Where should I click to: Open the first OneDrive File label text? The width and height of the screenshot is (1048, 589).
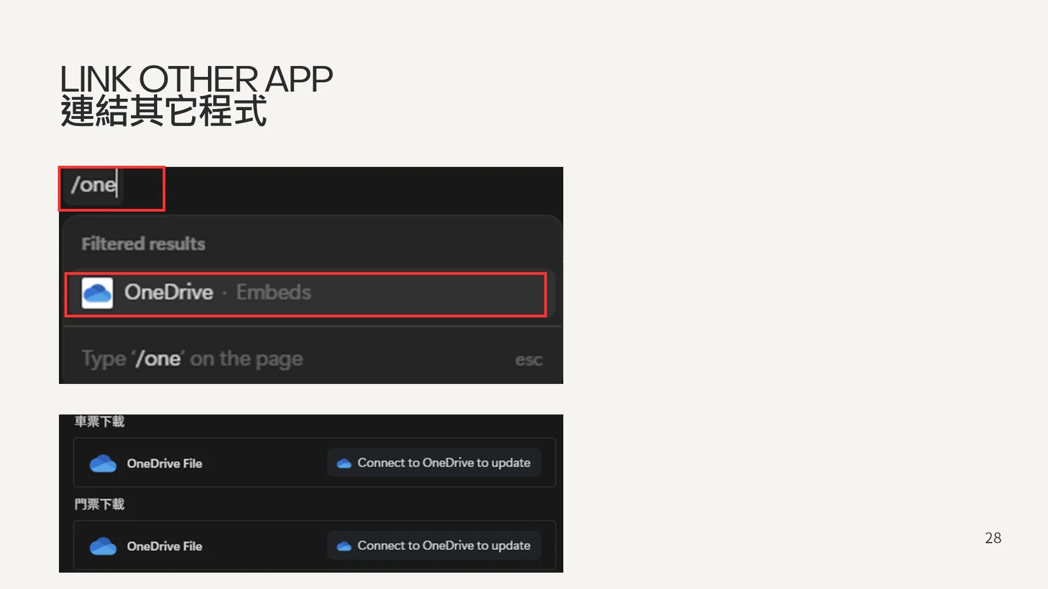tap(164, 464)
